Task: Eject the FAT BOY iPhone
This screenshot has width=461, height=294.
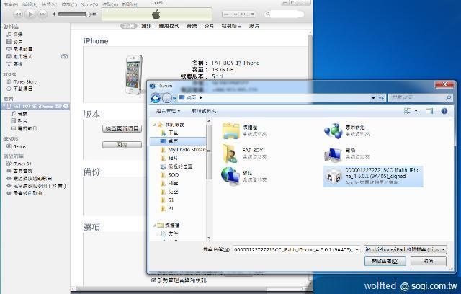Action: pyautogui.click(x=66, y=106)
